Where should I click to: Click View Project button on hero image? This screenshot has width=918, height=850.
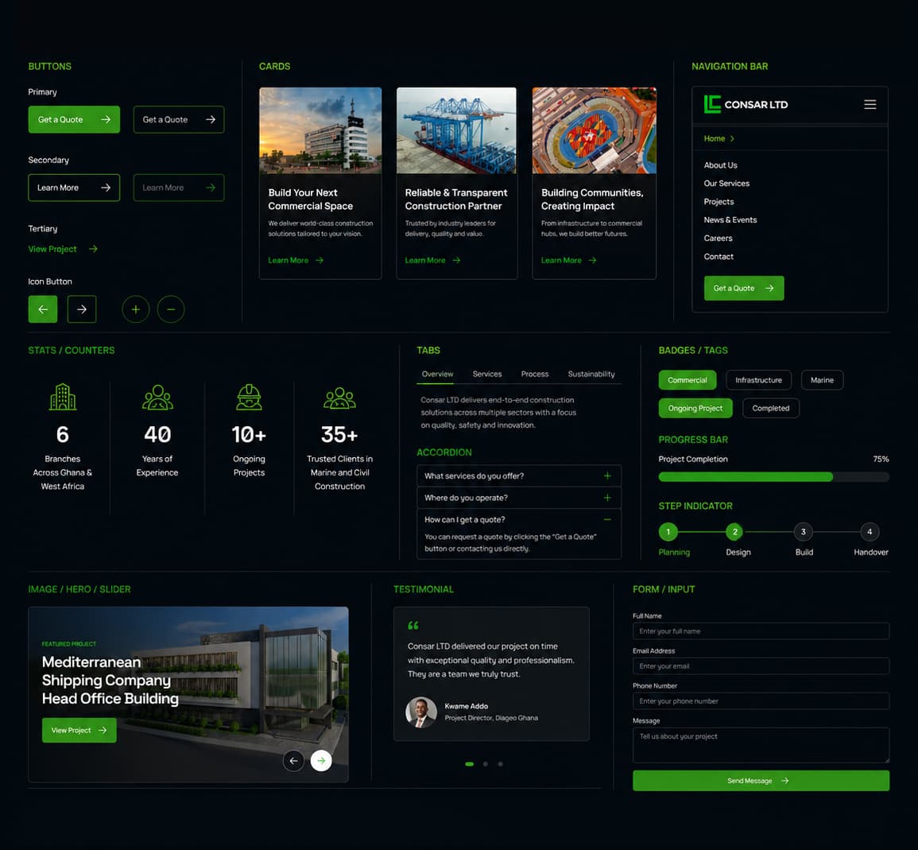[x=79, y=731]
